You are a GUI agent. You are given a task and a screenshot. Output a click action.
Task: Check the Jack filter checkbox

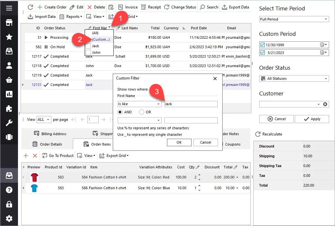tap(88, 46)
